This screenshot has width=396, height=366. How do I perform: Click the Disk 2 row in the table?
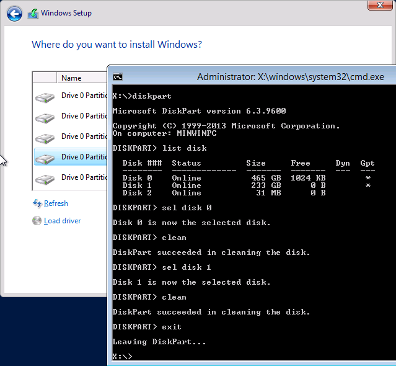click(x=224, y=193)
